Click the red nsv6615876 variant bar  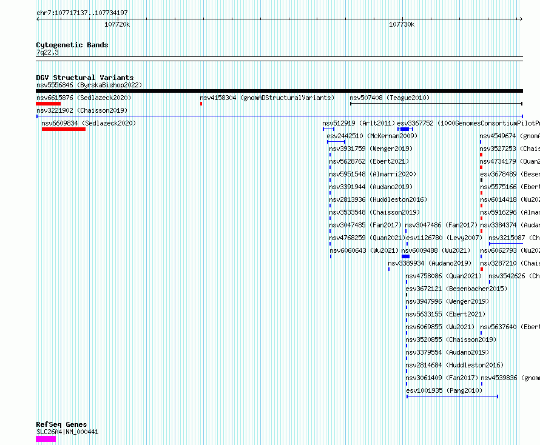pyautogui.click(x=48, y=104)
